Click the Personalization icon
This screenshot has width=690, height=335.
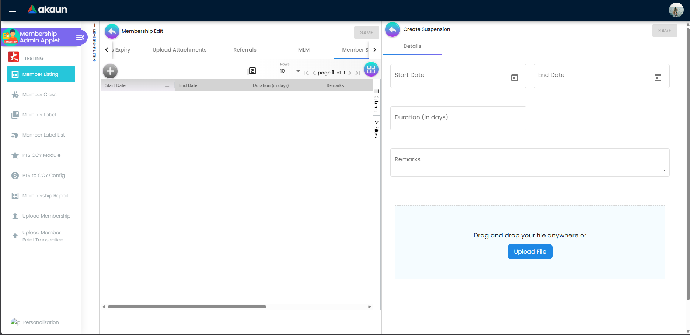click(x=15, y=322)
